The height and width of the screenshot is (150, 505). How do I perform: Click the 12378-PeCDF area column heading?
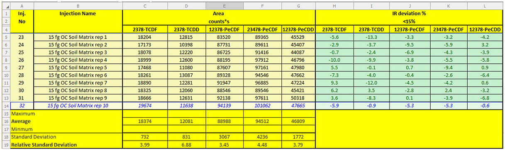(224, 29)
